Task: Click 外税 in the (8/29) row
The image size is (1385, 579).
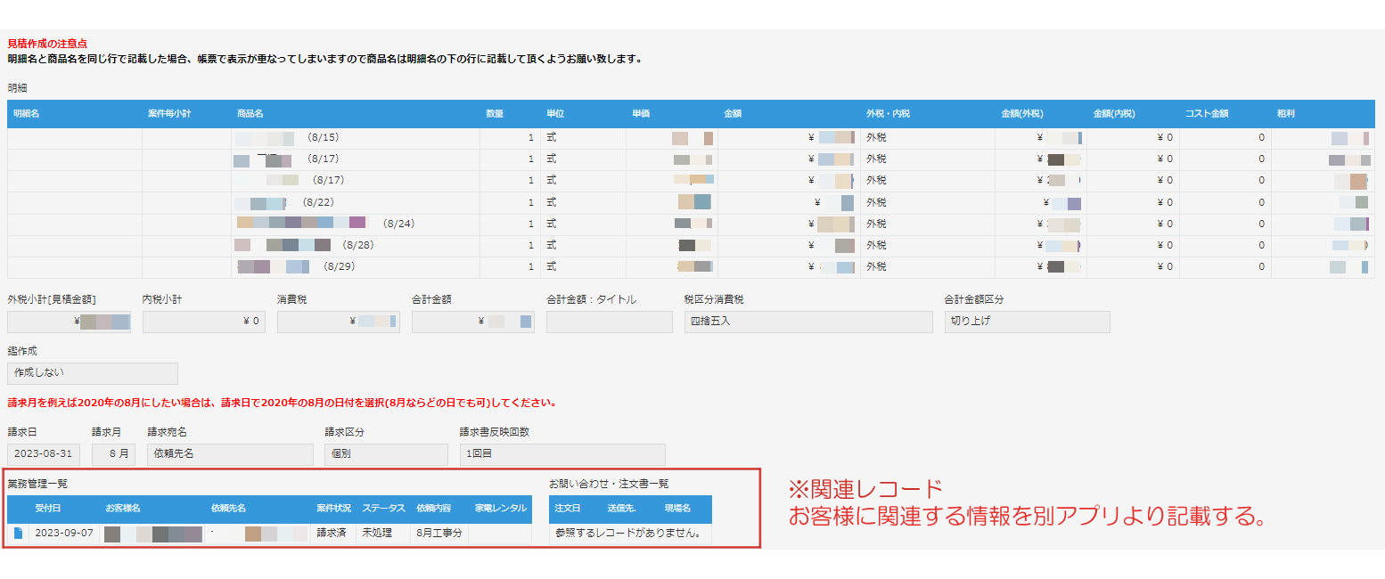Action: click(x=876, y=266)
